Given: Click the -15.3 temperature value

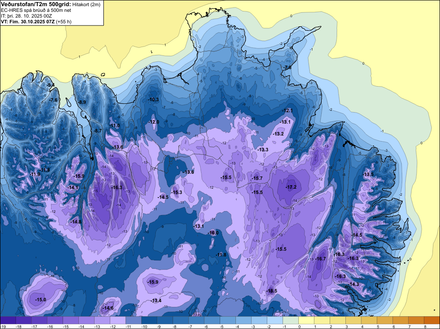Looking at the screenshot, I should point(176,192).
